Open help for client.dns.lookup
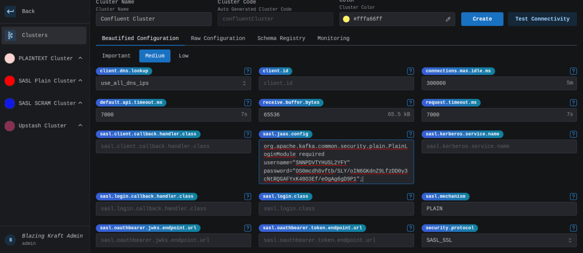 248,71
